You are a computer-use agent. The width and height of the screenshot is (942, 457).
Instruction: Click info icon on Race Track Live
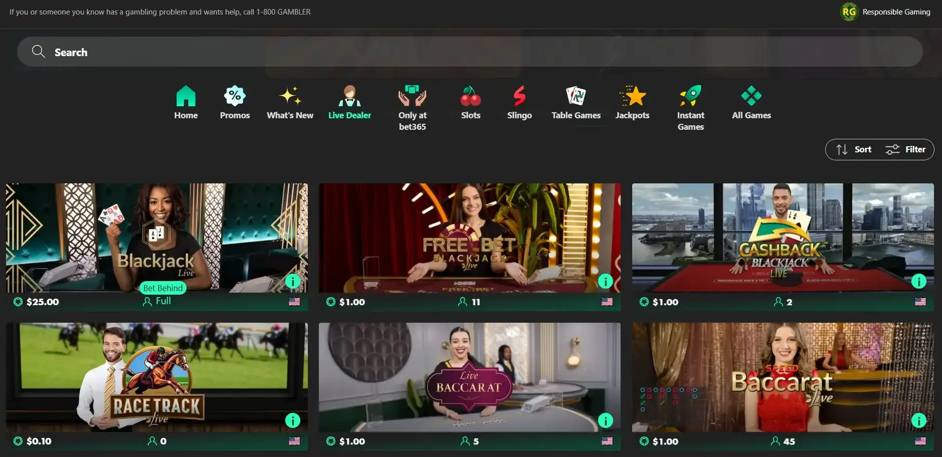click(292, 420)
